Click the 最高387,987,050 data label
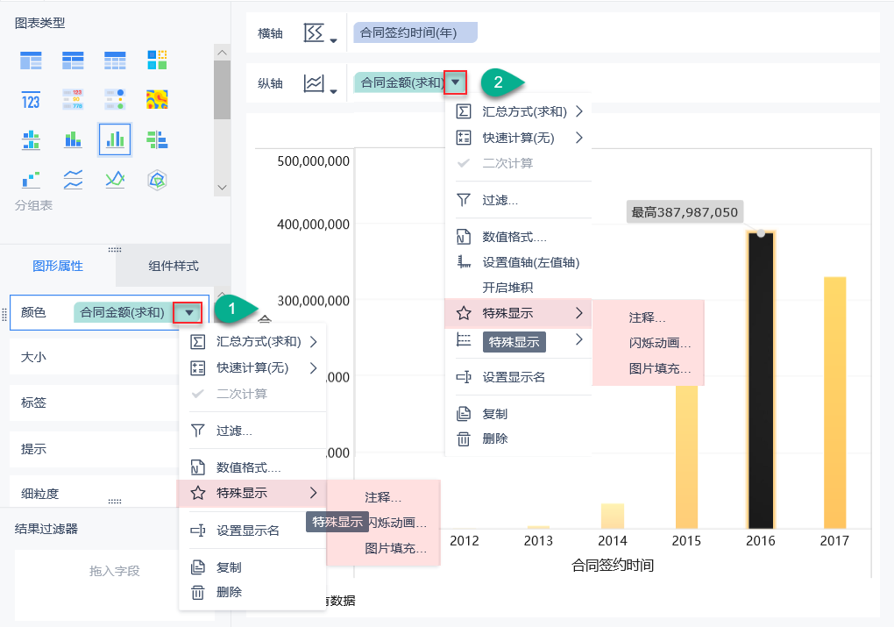This screenshot has width=894, height=627. (x=685, y=212)
